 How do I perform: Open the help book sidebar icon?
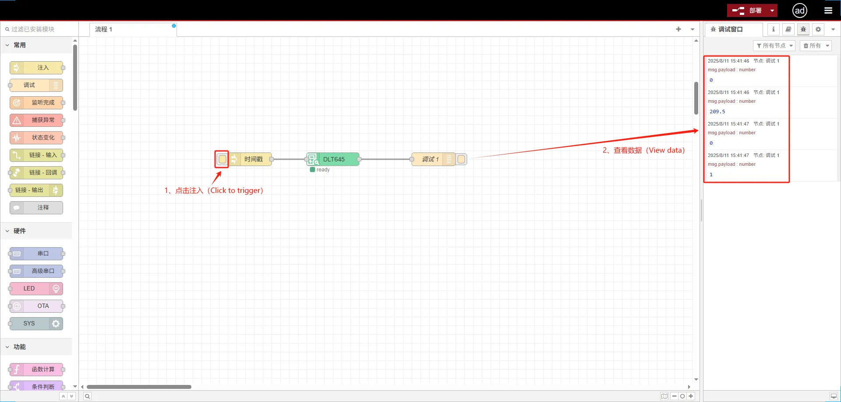pyautogui.click(x=788, y=29)
